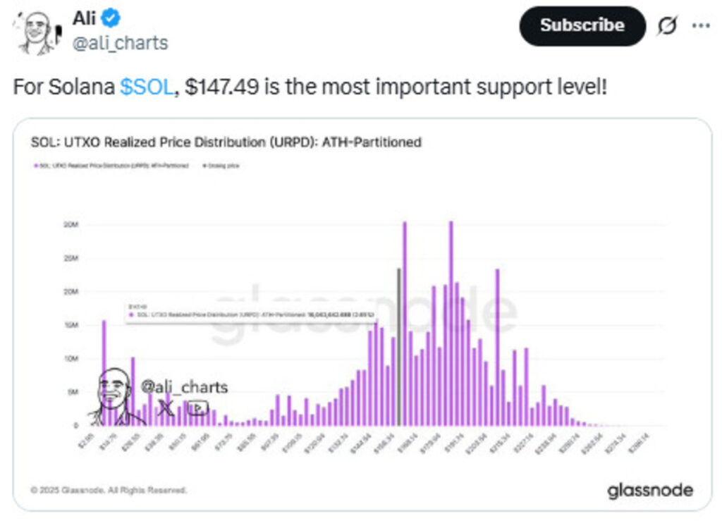Click the grey closing price bar
Screen dimensions: 722x521
(x=399, y=347)
